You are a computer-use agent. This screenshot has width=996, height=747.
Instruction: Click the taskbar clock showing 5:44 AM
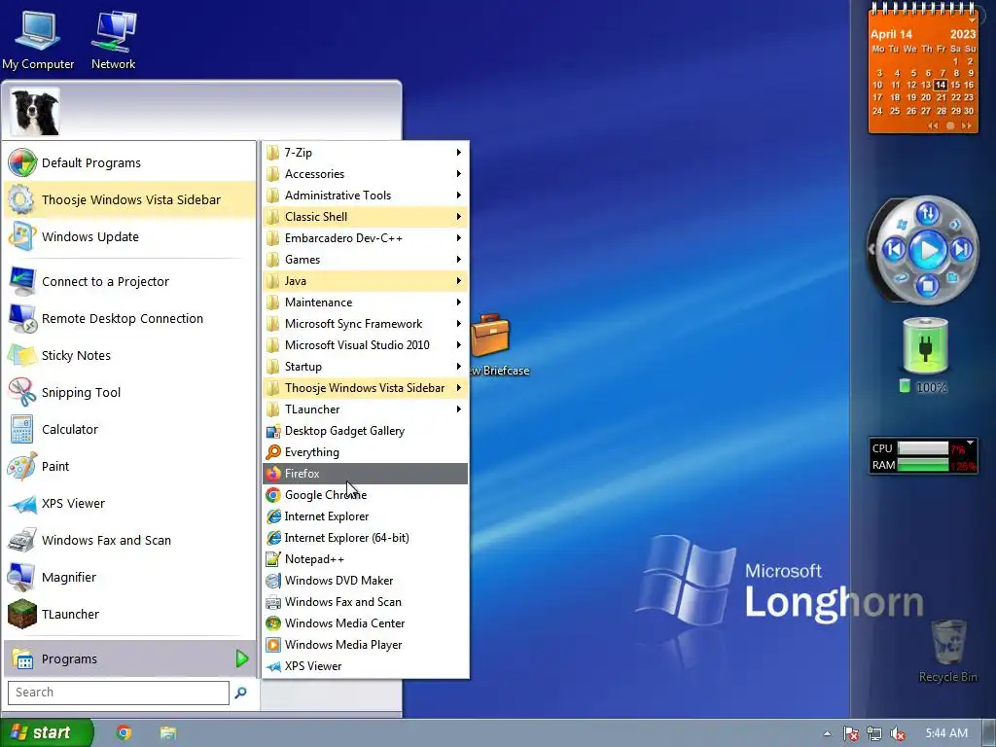click(946, 733)
